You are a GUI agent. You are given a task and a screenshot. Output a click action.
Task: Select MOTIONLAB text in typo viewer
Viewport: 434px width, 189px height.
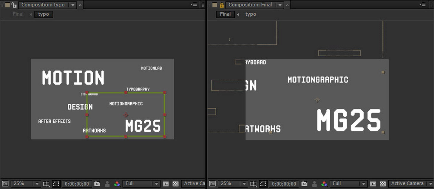coord(152,68)
